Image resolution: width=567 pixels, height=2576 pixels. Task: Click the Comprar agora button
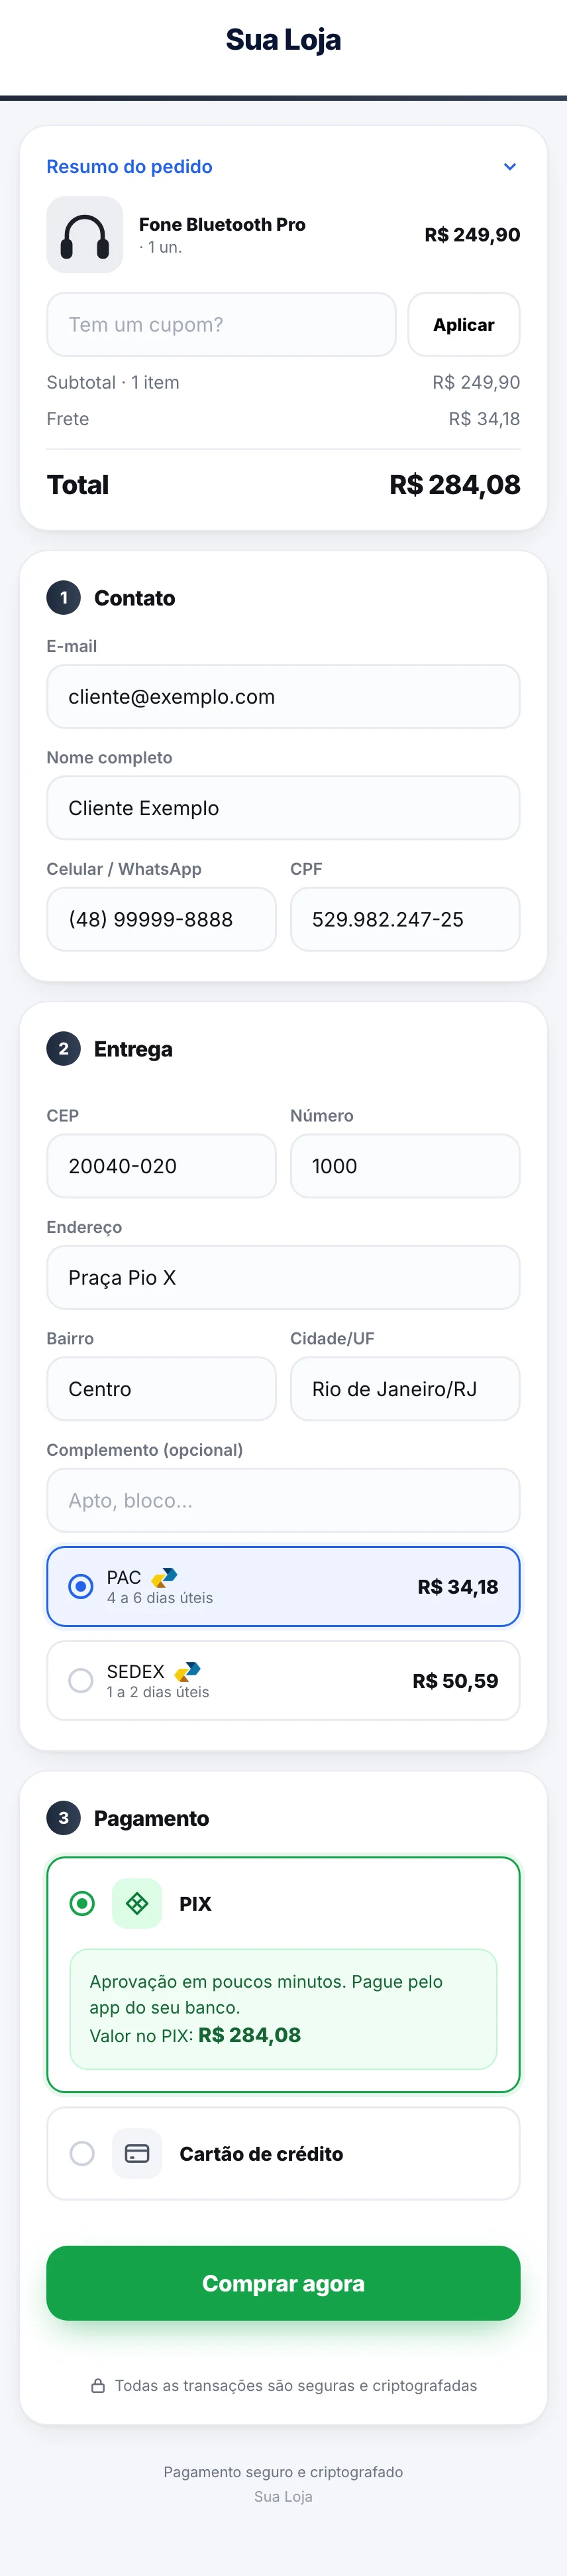click(x=283, y=2283)
